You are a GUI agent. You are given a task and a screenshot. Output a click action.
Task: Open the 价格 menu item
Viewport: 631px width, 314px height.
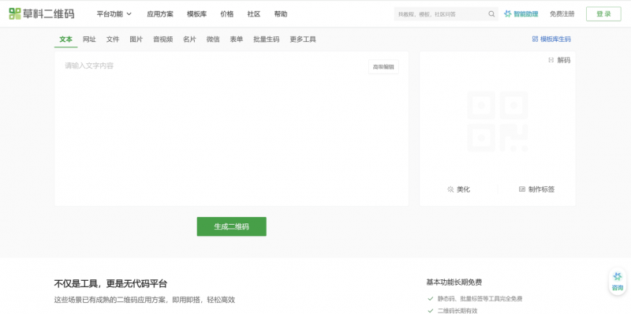click(x=227, y=14)
